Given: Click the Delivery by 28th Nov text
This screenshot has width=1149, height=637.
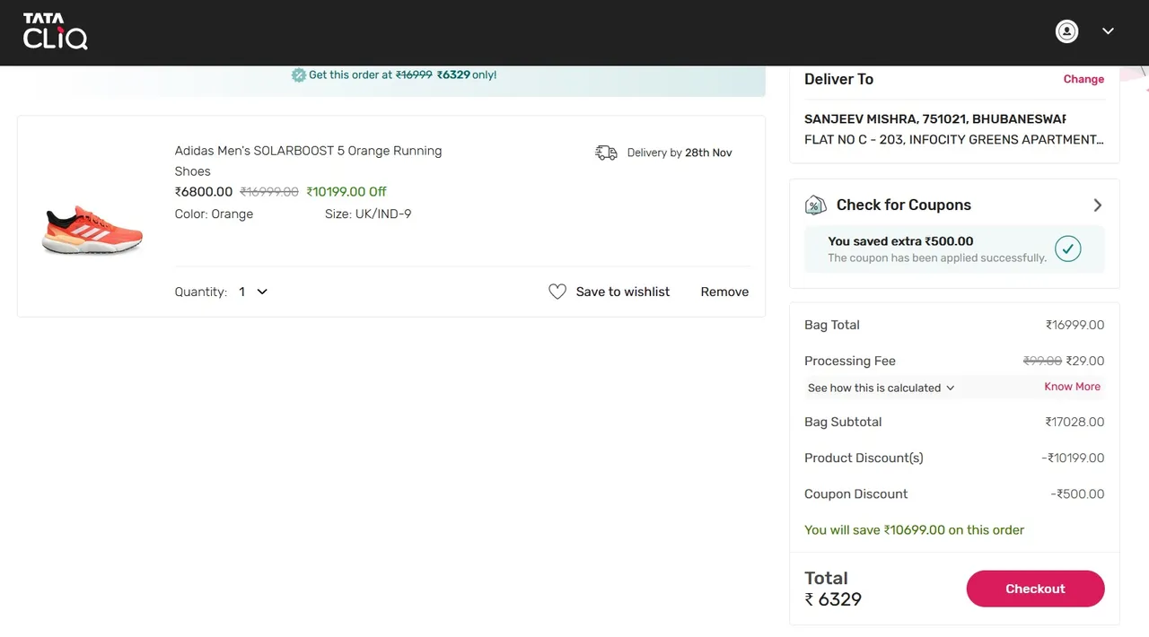Looking at the screenshot, I should (680, 153).
